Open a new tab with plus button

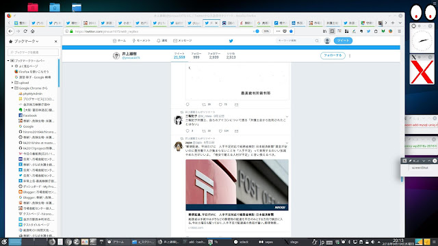(x=393, y=23)
